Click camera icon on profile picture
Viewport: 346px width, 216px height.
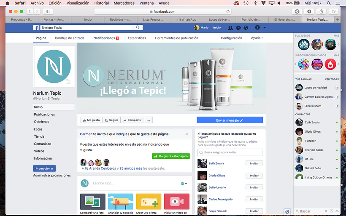68,81
